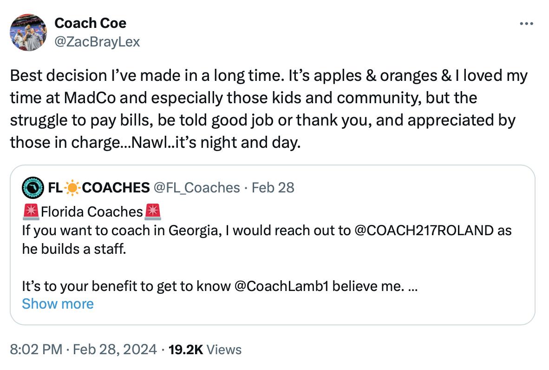Open the three-dot more options menu
This screenshot has height=370, width=549.
(x=526, y=23)
